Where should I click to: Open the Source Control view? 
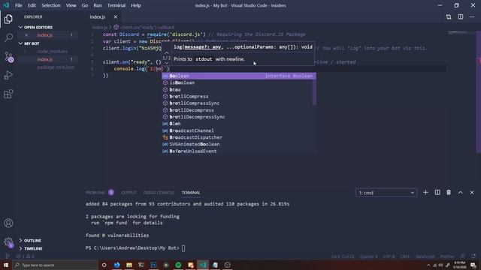(8, 57)
